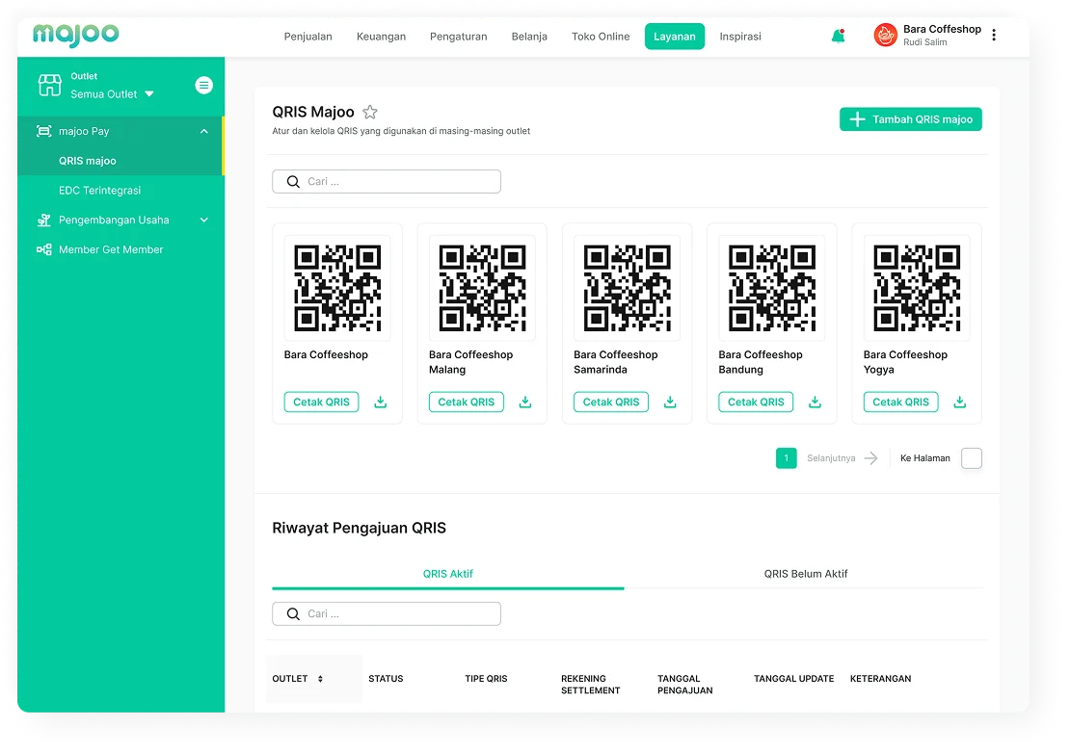Viewport: 1070px width, 753px height.
Task: Select the Bara Coffeeshop Bandung QR code thumbnail
Action: [771, 288]
